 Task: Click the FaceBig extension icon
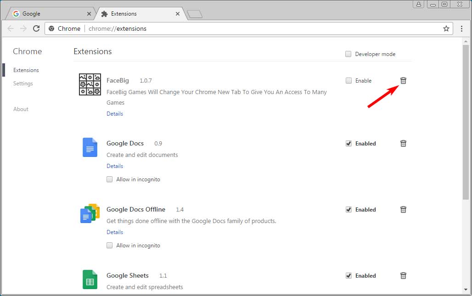90,84
